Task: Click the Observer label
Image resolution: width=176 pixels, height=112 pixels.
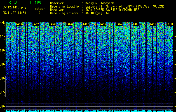Action: (x=57, y=3)
